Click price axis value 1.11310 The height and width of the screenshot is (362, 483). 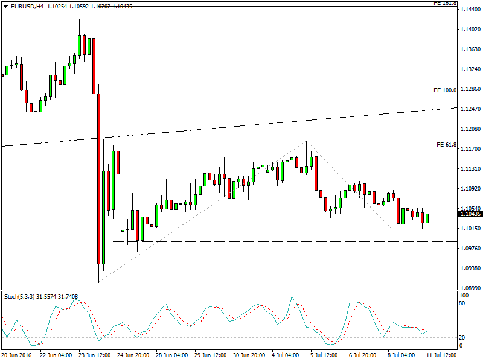pos(470,169)
